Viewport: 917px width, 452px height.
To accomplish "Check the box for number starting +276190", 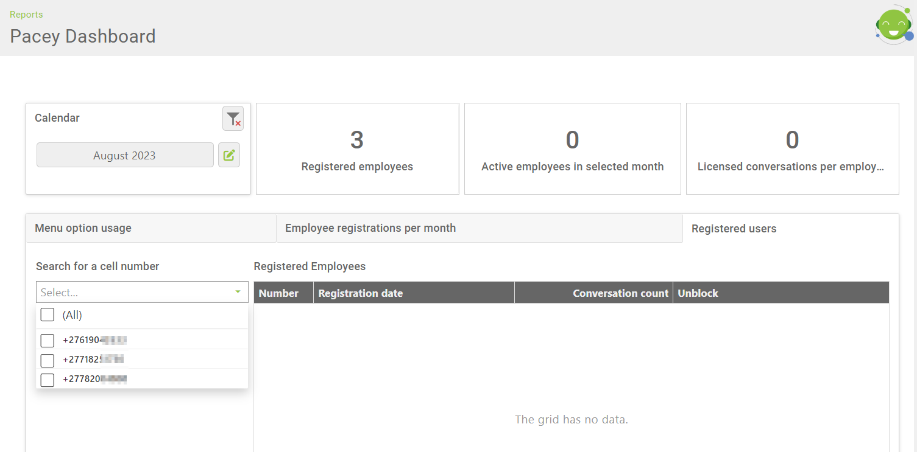I will [48, 341].
